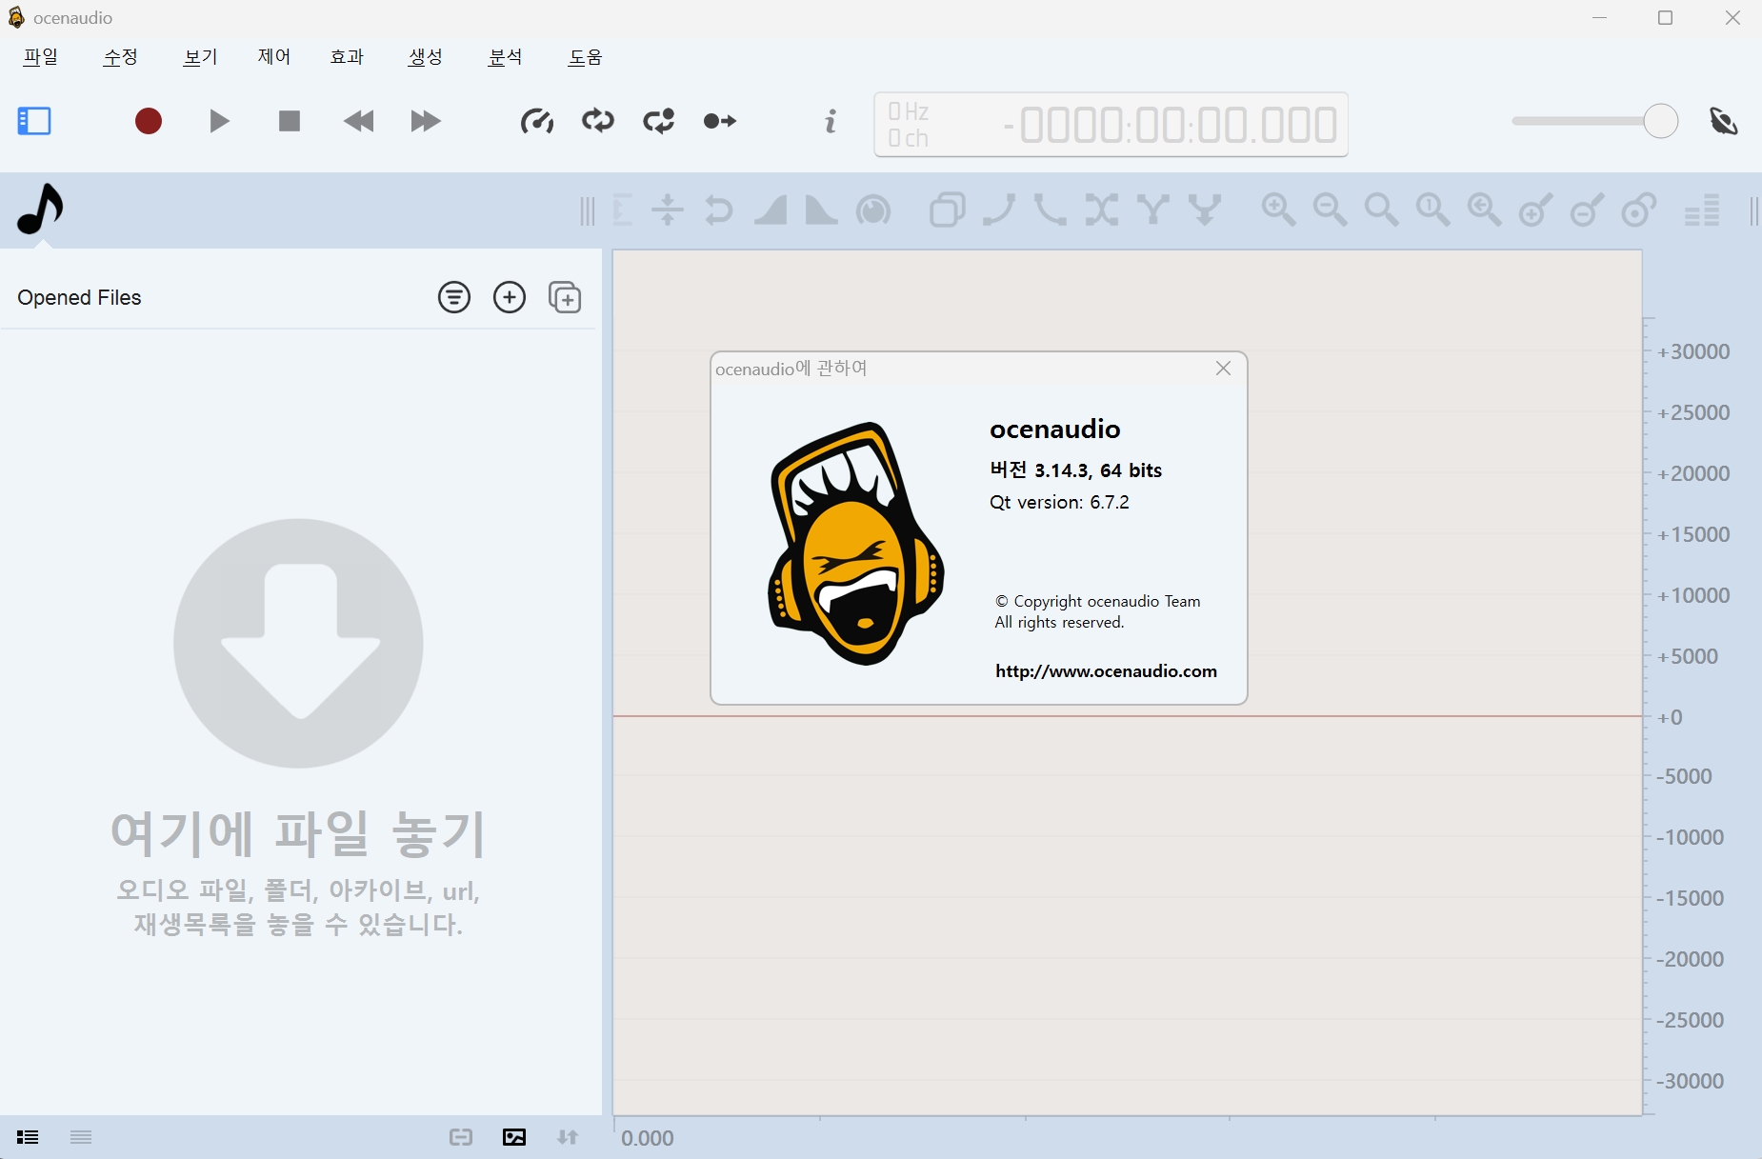1762x1159 pixels.
Task: Click the upward curve icon
Action: point(999,210)
